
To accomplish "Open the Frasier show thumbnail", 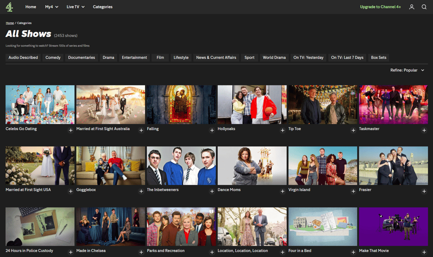I will pos(394,166).
